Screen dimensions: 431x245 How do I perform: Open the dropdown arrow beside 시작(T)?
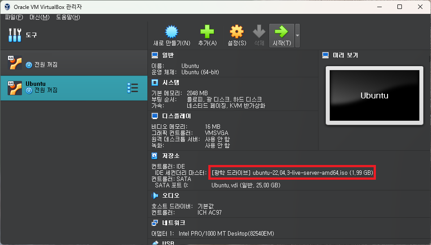click(297, 36)
